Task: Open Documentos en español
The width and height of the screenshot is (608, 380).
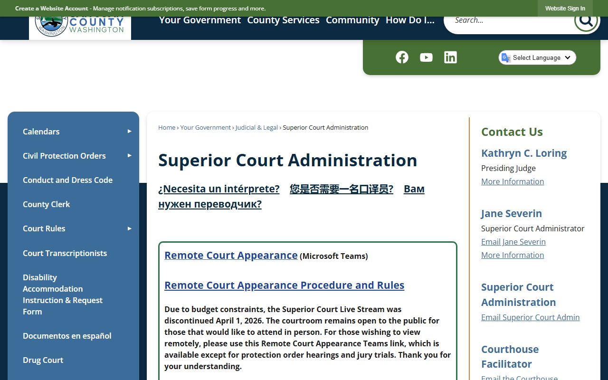Action: pyautogui.click(x=67, y=336)
